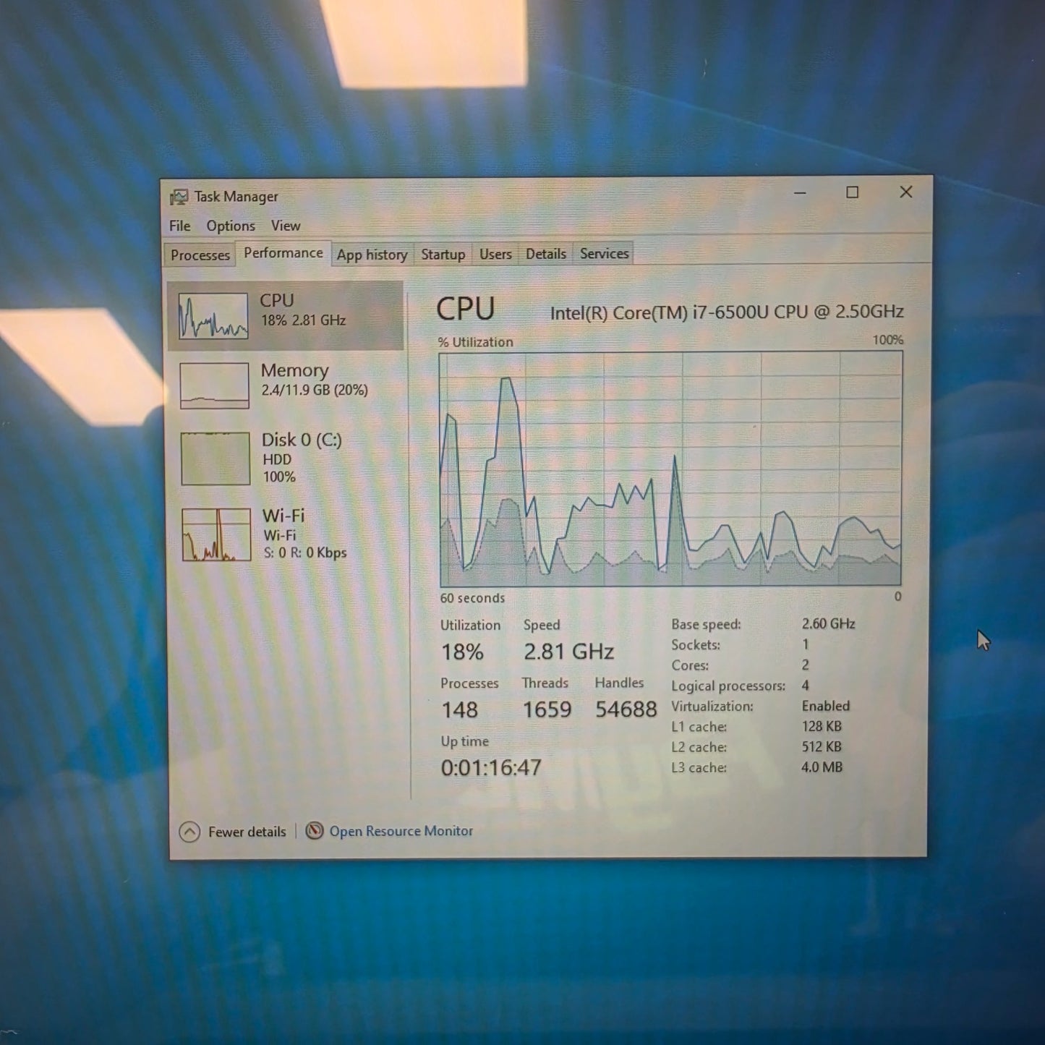Click the Task Manager title bar icon
Image resolution: width=1045 pixels, height=1045 pixels.
(x=179, y=197)
